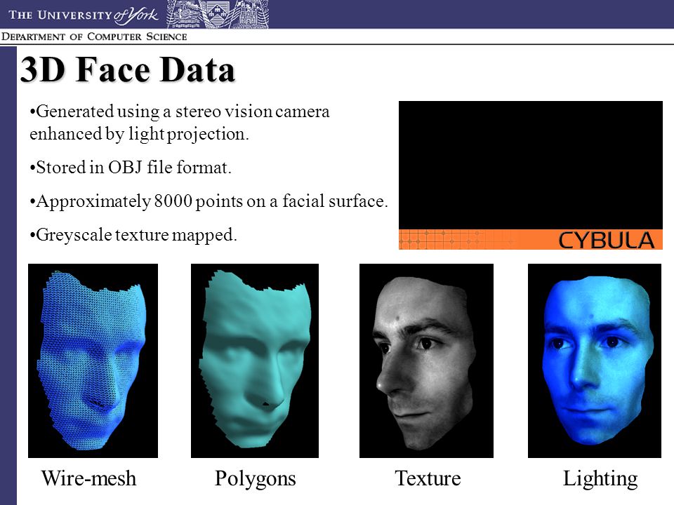Open the wire-mesh face thumbnail
674x505 pixels.
[x=93, y=361]
